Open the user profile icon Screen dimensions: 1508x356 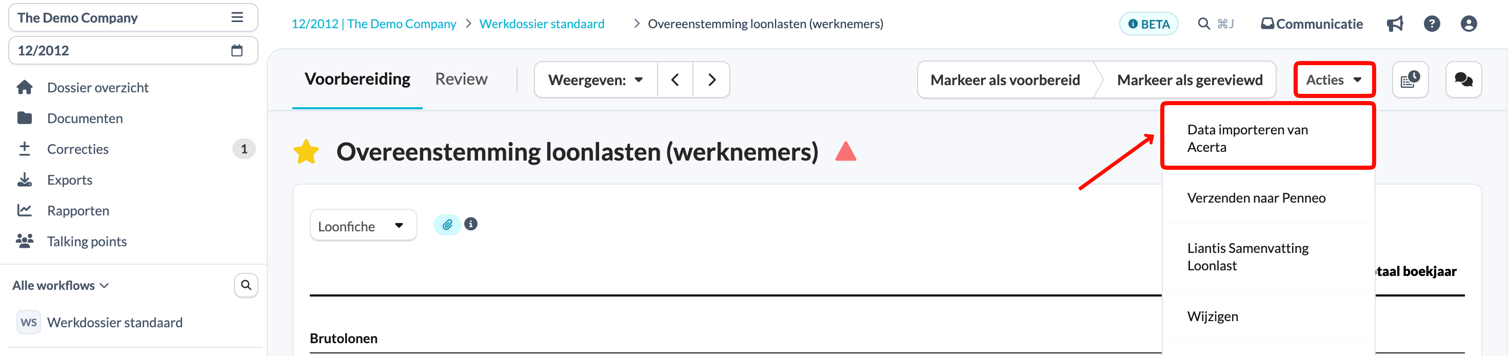click(1469, 24)
